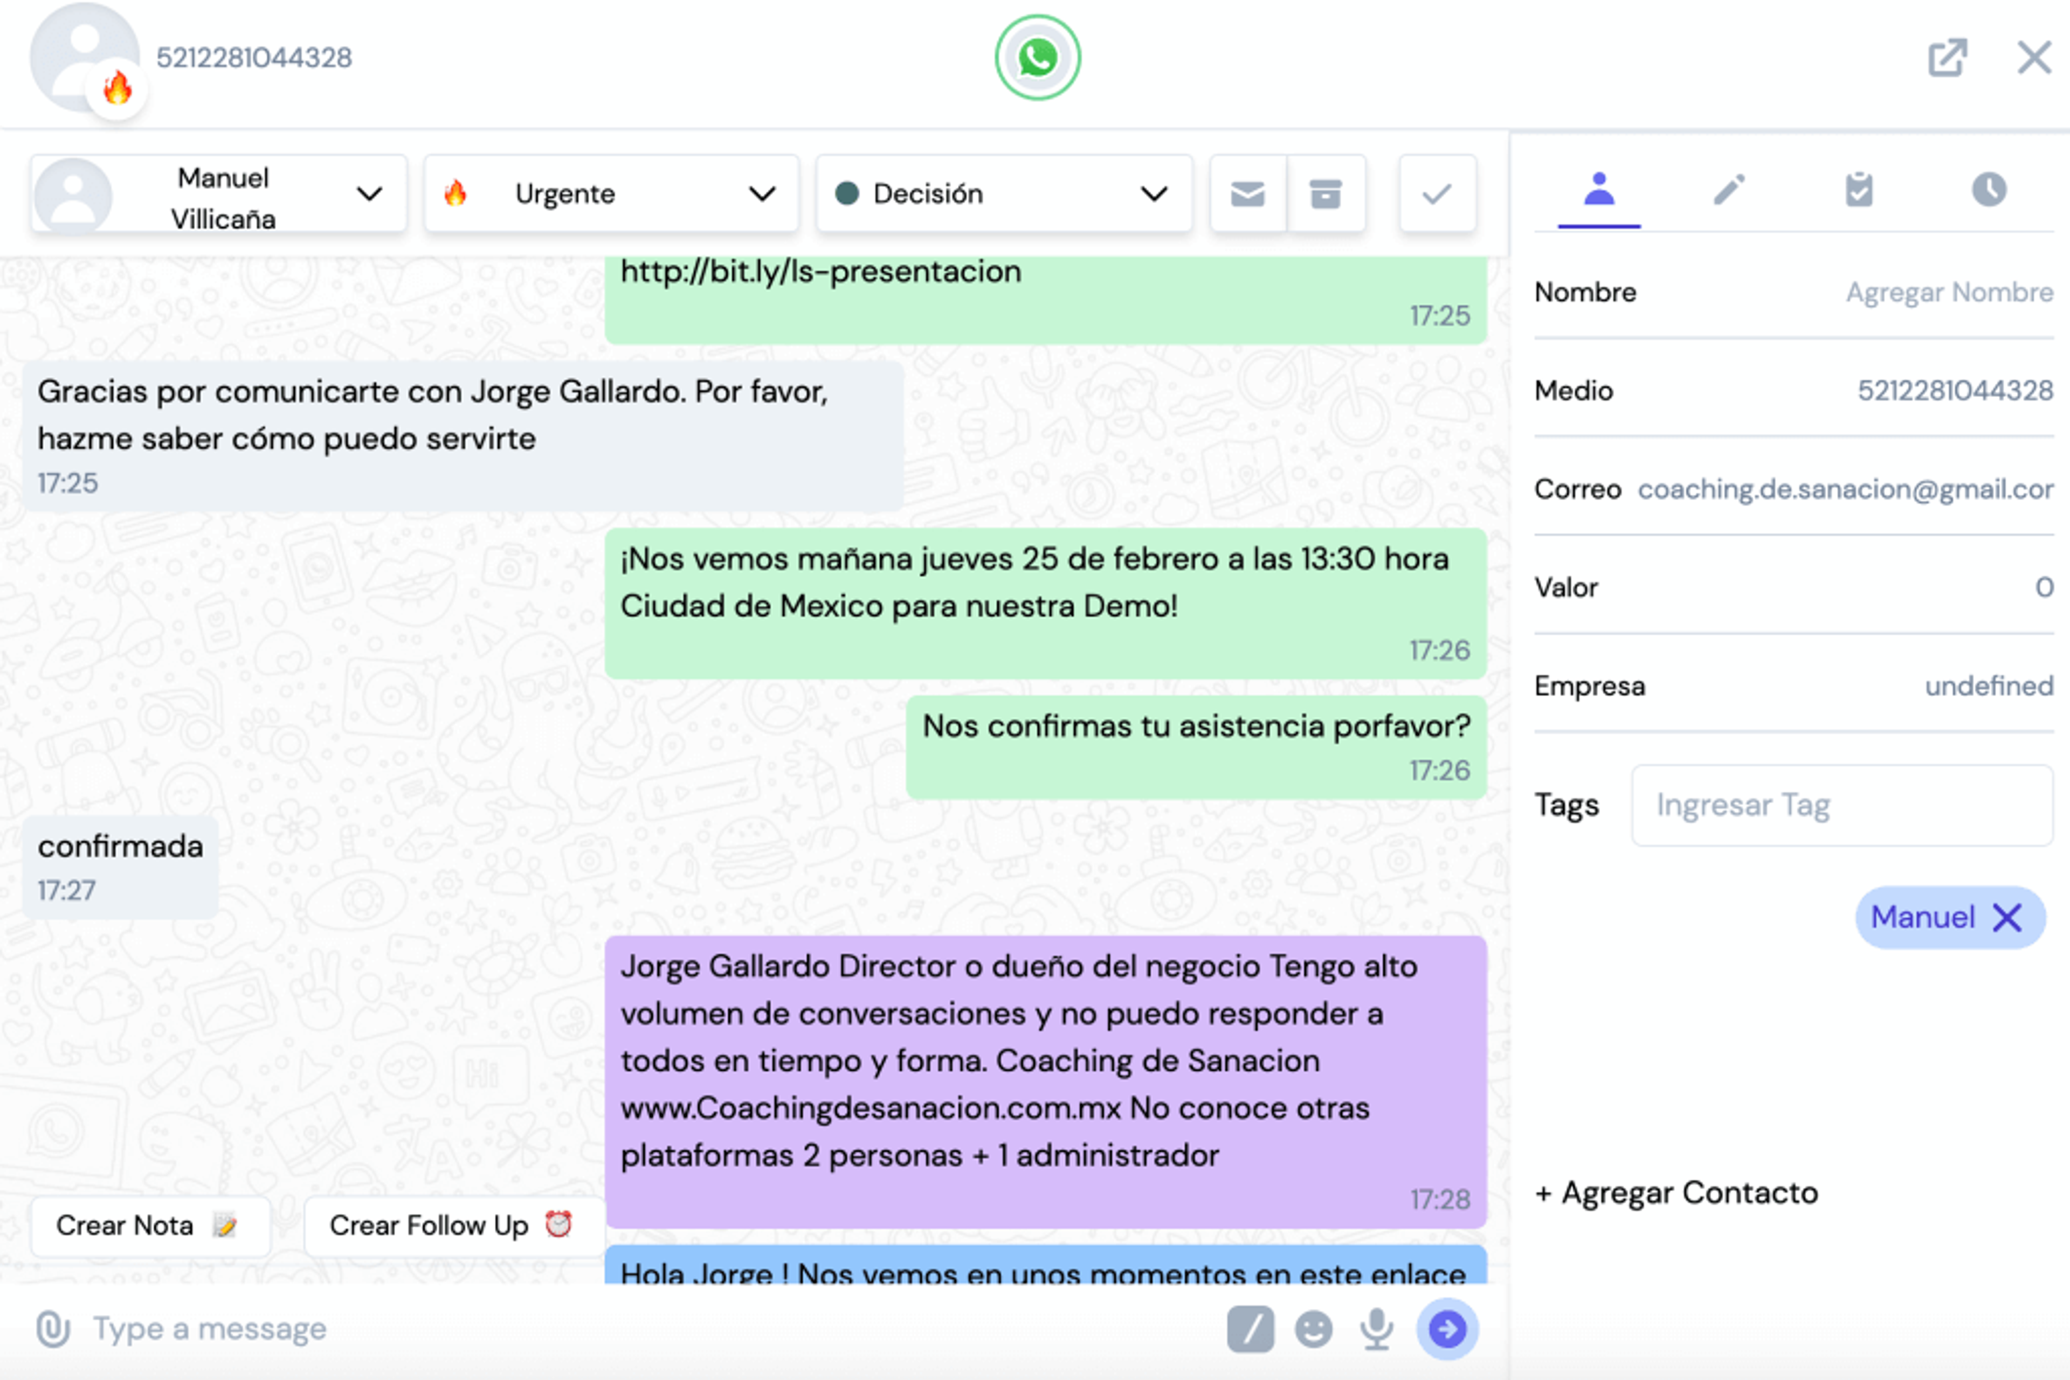The width and height of the screenshot is (2070, 1380).
Task: Click the envelope mark-unread icon
Action: [x=1247, y=193]
